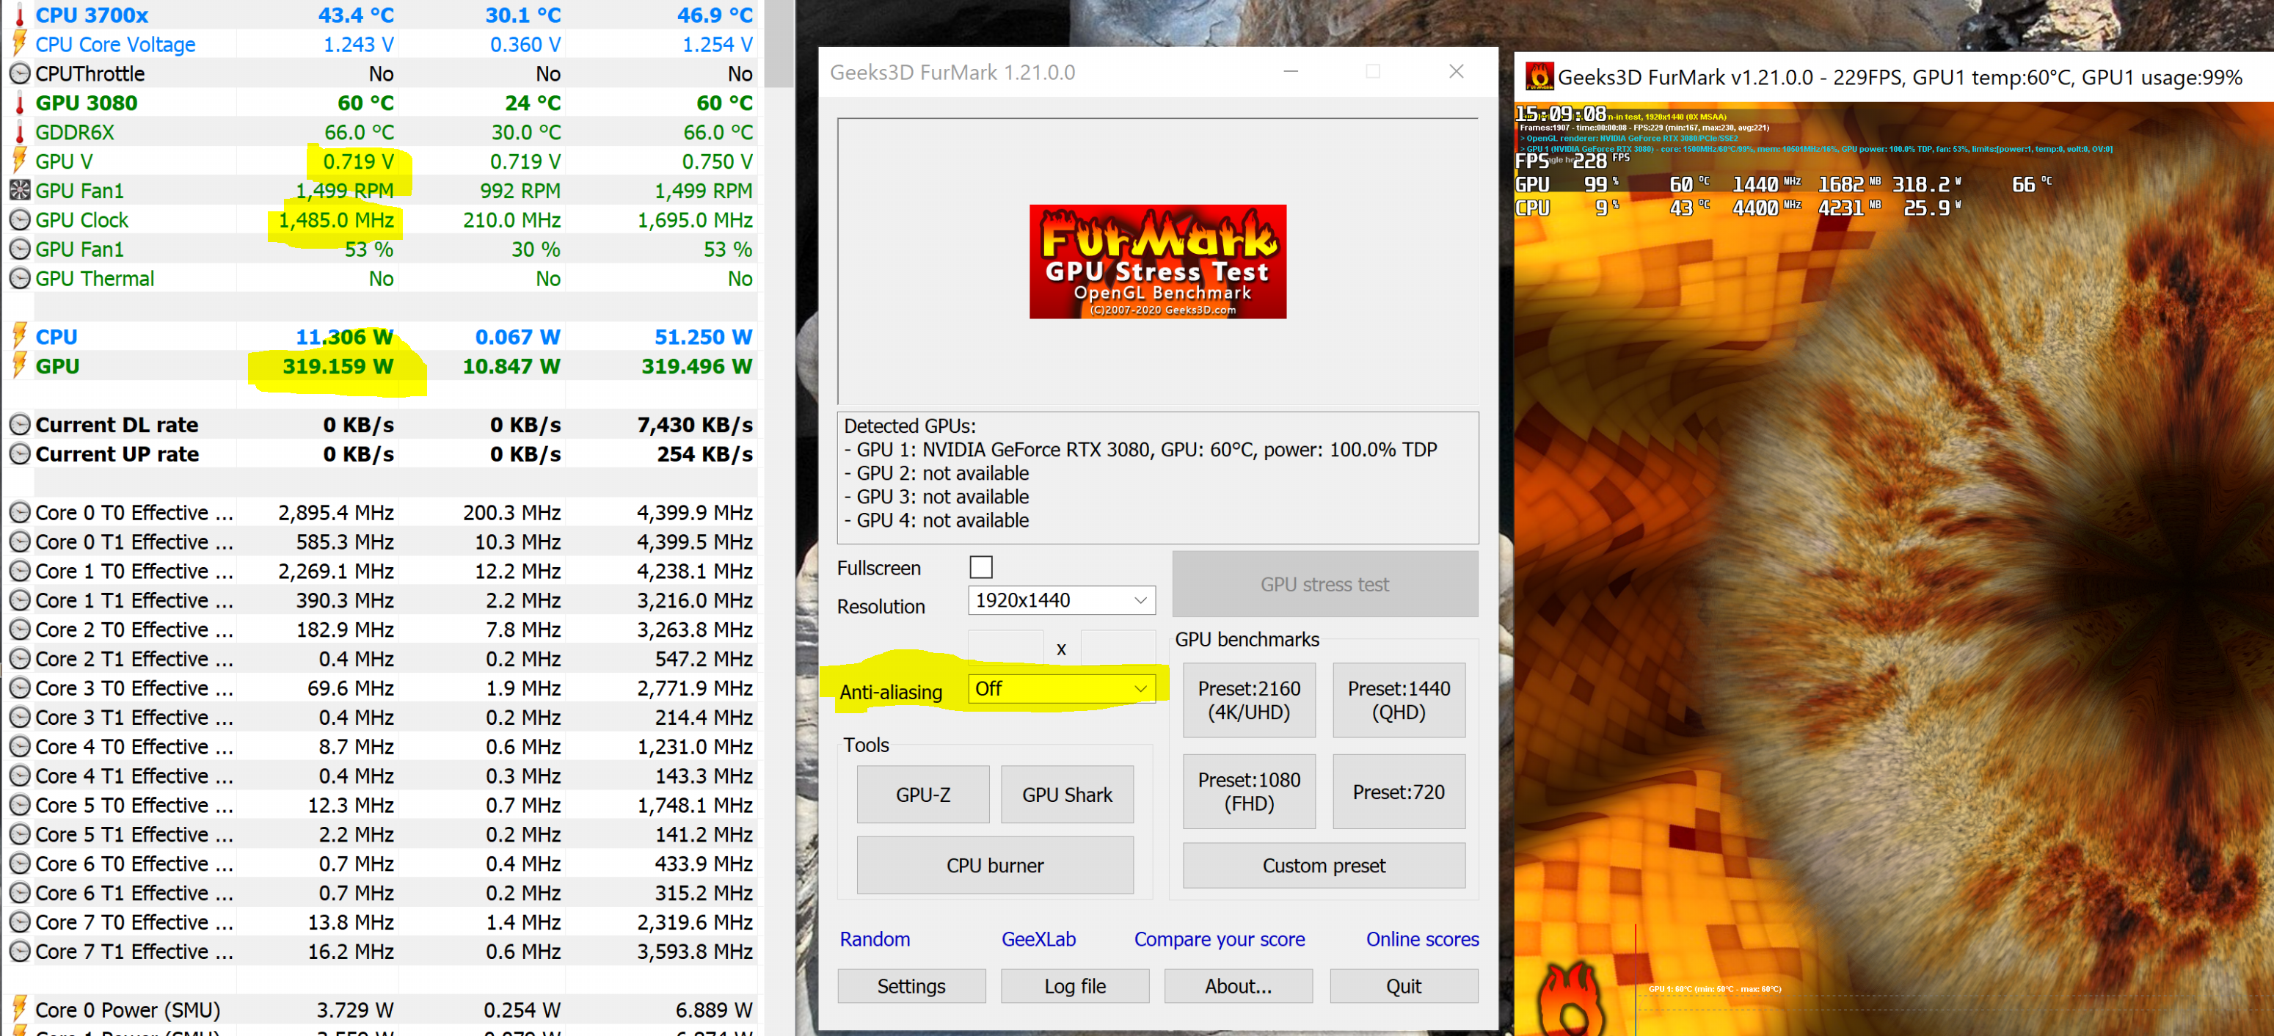Click the clock icon beside GPU Clock row

point(19,219)
